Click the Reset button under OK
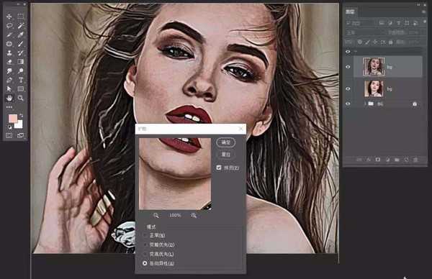Image resolution: width=432 pixels, height=279 pixels. (x=225, y=155)
